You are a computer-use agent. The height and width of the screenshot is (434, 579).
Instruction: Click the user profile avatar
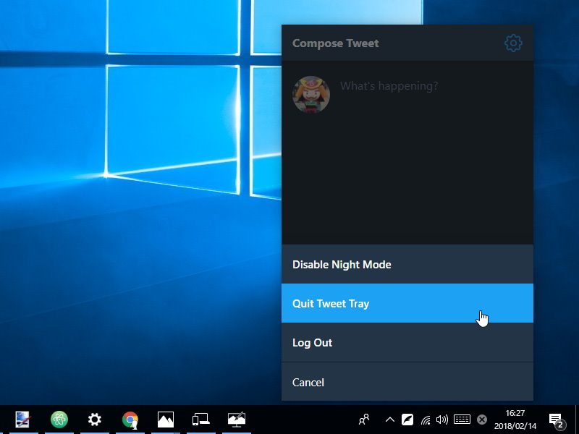pyautogui.click(x=311, y=95)
